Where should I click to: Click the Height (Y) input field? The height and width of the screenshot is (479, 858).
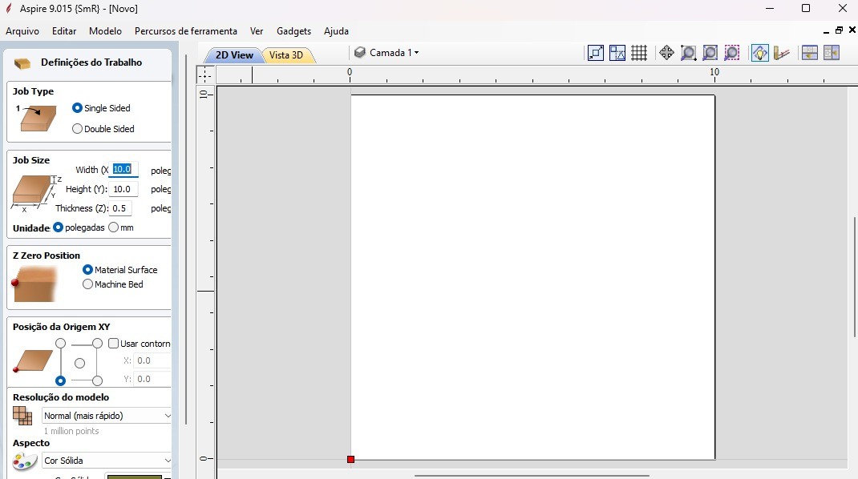123,189
